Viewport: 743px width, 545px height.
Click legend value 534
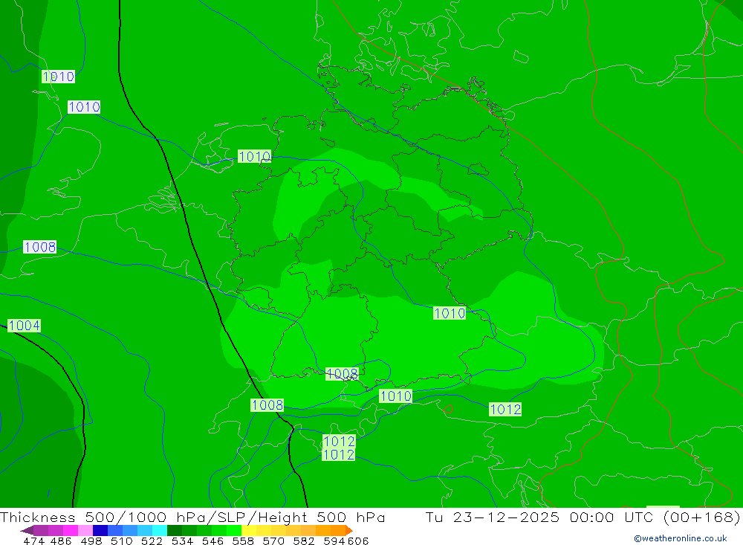[x=182, y=541]
